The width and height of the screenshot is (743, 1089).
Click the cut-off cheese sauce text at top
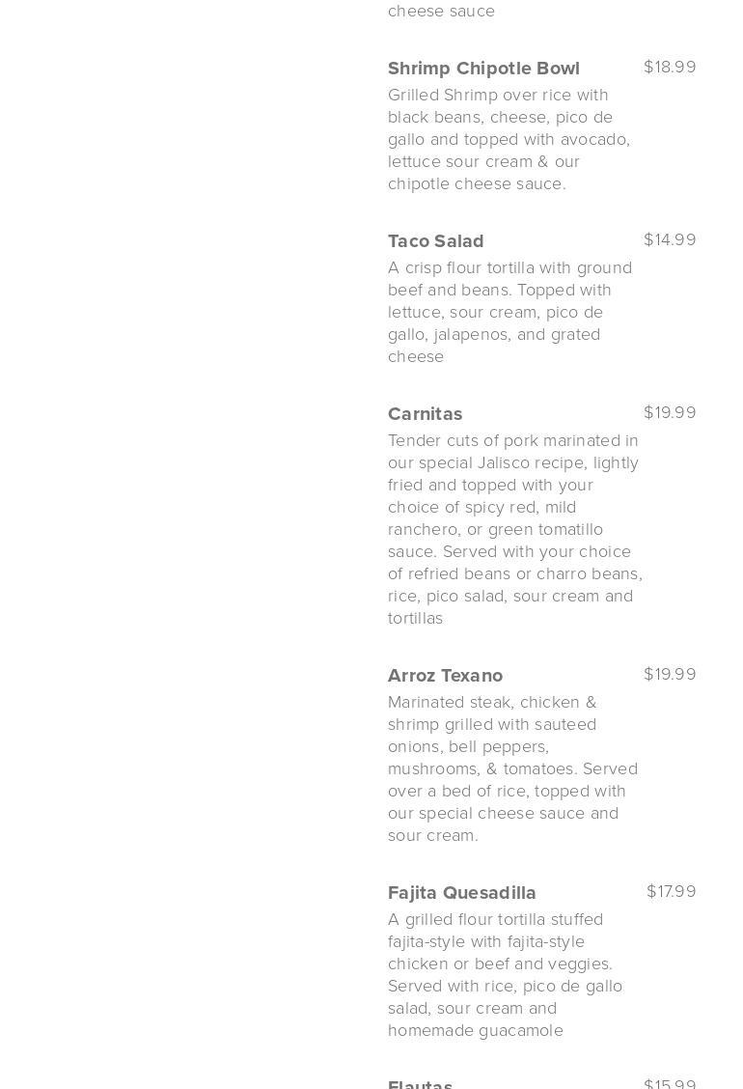point(441,11)
